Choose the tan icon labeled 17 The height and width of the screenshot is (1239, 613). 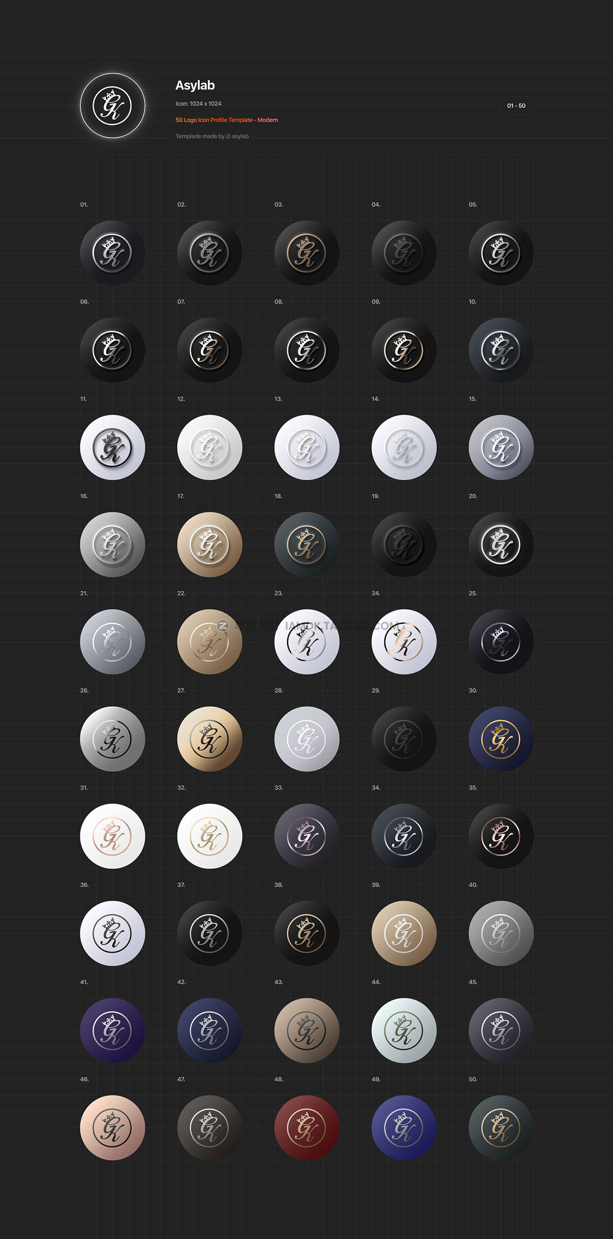coord(210,544)
